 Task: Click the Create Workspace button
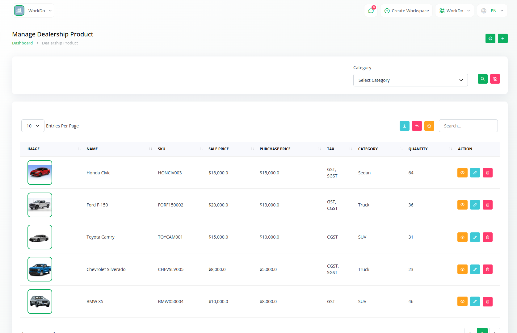coord(406,11)
